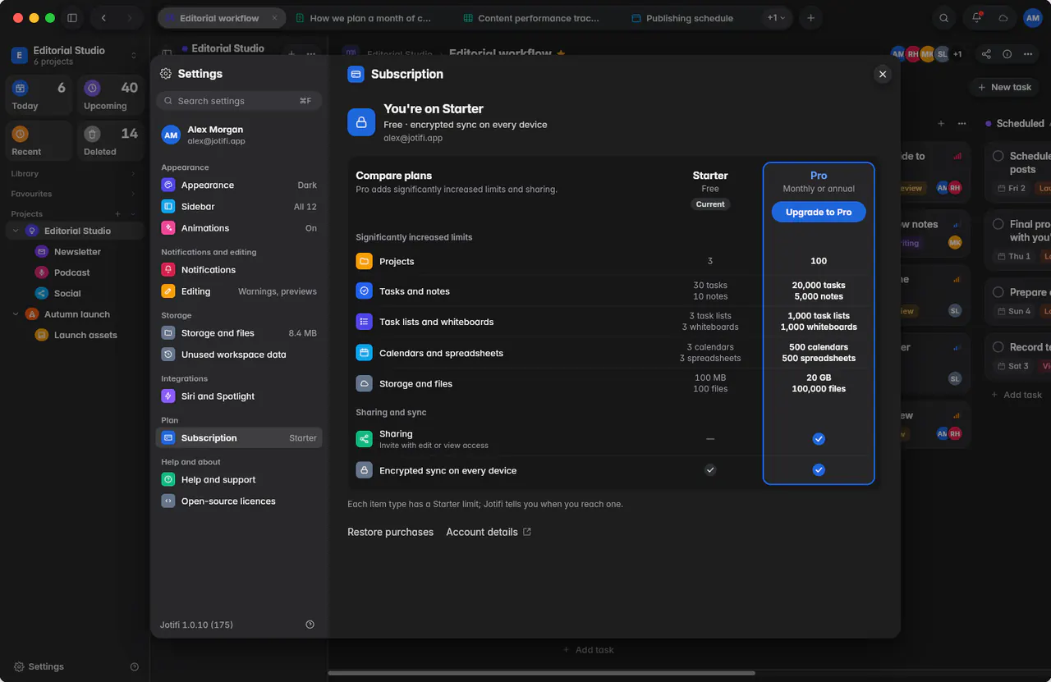Open the +1 tab overflow dropdown
The height and width of the screenshot is (682, 1051).
click(776, 18)
